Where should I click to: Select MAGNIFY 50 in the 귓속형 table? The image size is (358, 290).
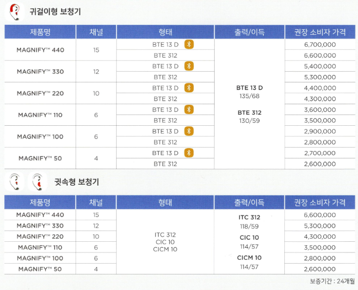pos(40,269)
